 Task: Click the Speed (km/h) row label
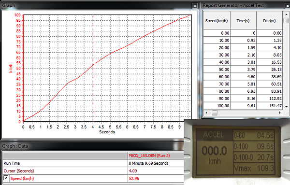pos(22,179)
